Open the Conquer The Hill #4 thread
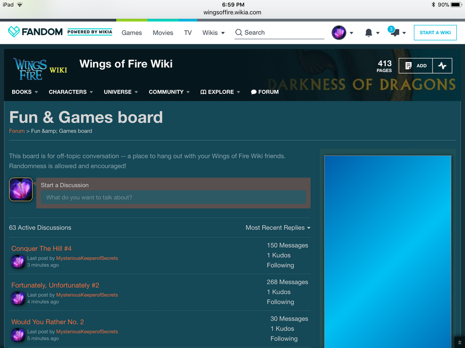465x348 pixels. pos(41,249)
